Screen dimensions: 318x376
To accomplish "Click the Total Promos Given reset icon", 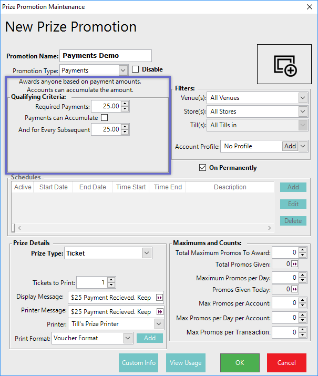I will click(x=294, y=265).
